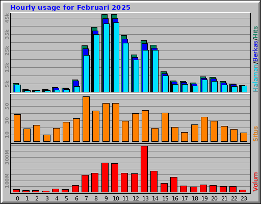Select the red Volum bar for hour 14
261x204 pixels.
tap(154, 182)
